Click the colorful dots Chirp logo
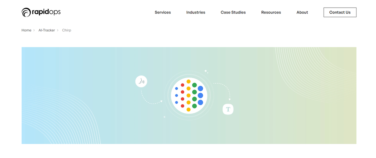Viewport: 376px width, 158px height. click(x=188, y=96)
